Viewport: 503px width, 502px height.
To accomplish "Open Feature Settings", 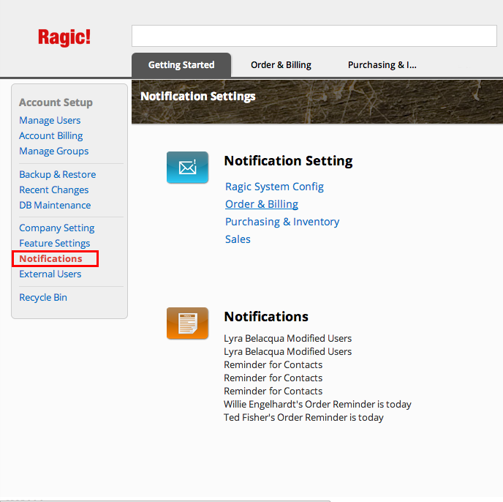I will (x=55, y=243).
